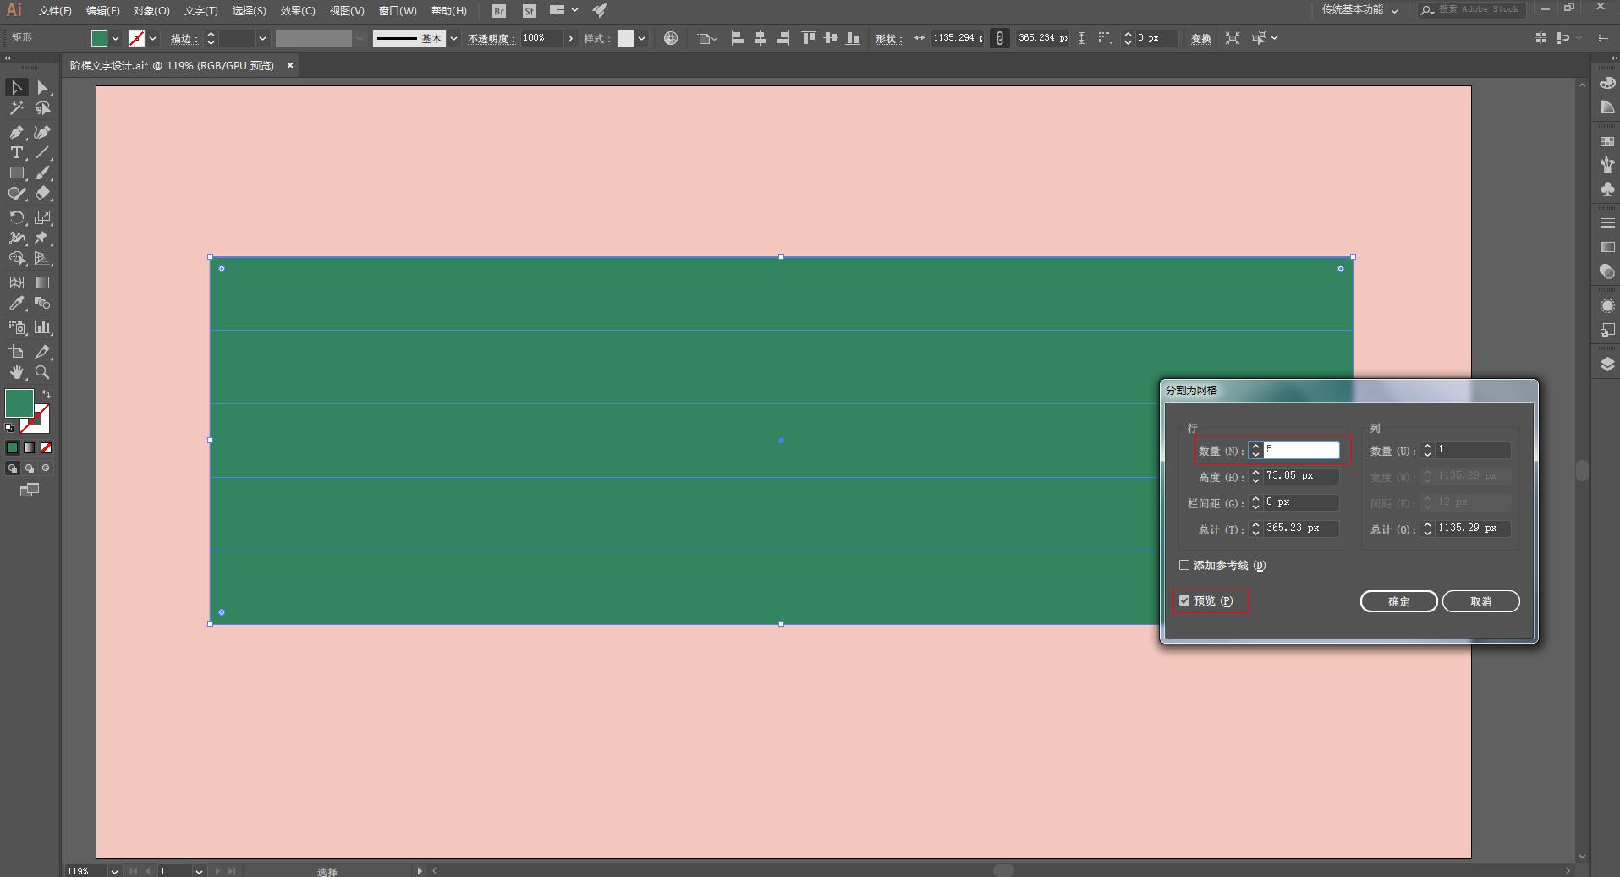Viewport: 1620px width, 877px height.
Task: Confirm the grid split with 确定
Action: click(1398, 601)
